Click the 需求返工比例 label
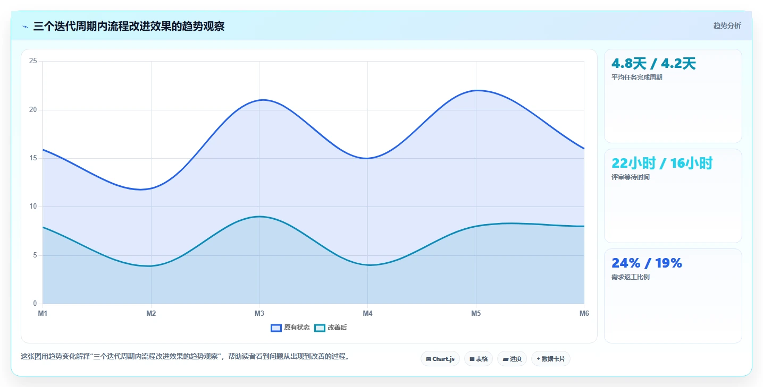The height and width of the screenshot is (387, 763). 631,277
